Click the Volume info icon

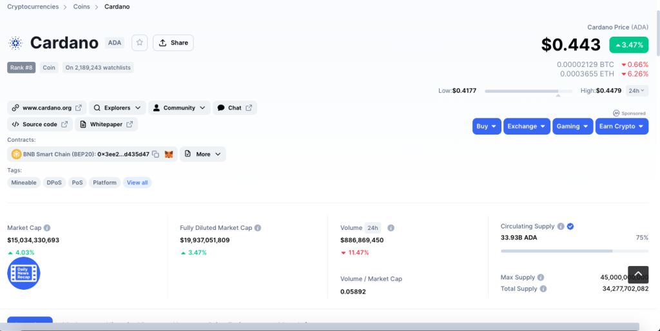coord(391,228)
